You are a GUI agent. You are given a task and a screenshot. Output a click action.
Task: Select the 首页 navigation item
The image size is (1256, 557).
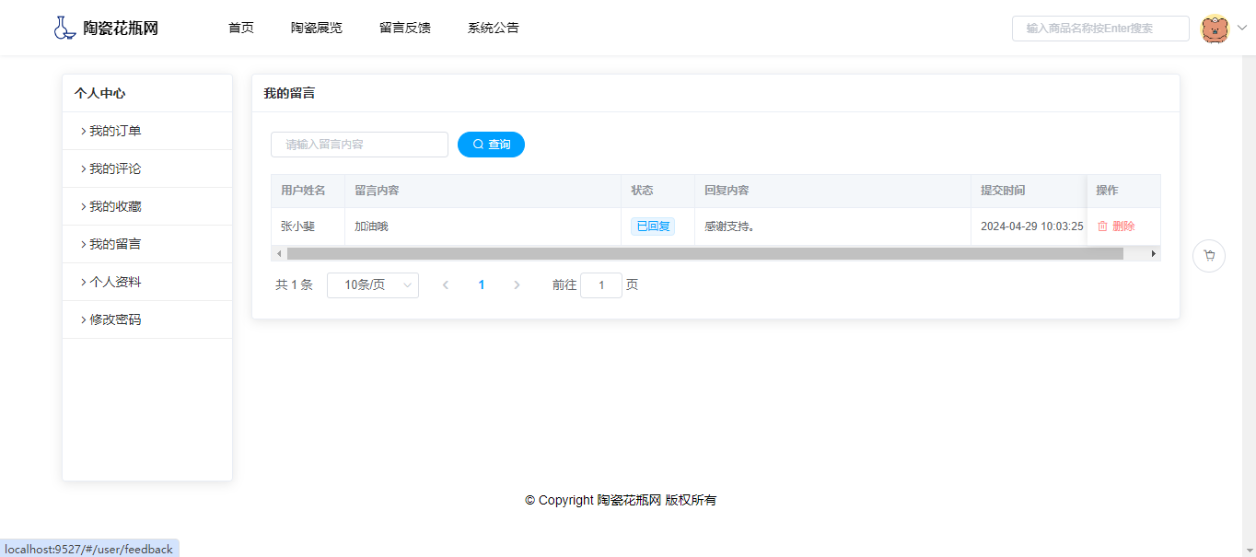[x=241, y=28]
